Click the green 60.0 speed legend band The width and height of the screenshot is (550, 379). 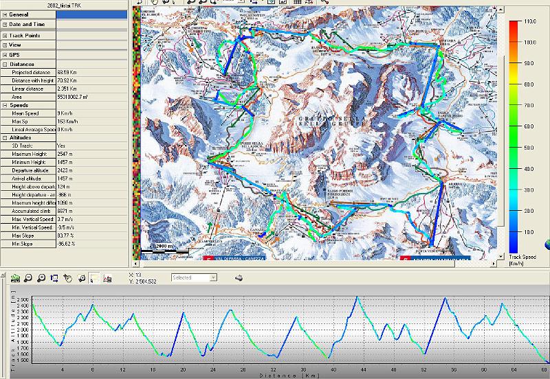[x=514, y=126]
